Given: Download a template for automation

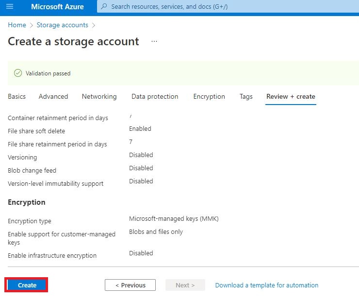Looking at the screenshot, I should [x=267, y=285].
